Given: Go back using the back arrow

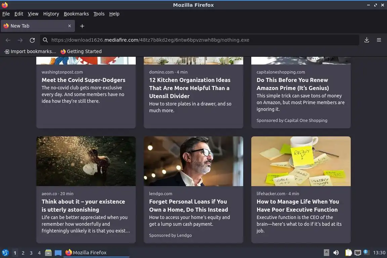Looking at the screenshot, I should [x=8, y=40].
